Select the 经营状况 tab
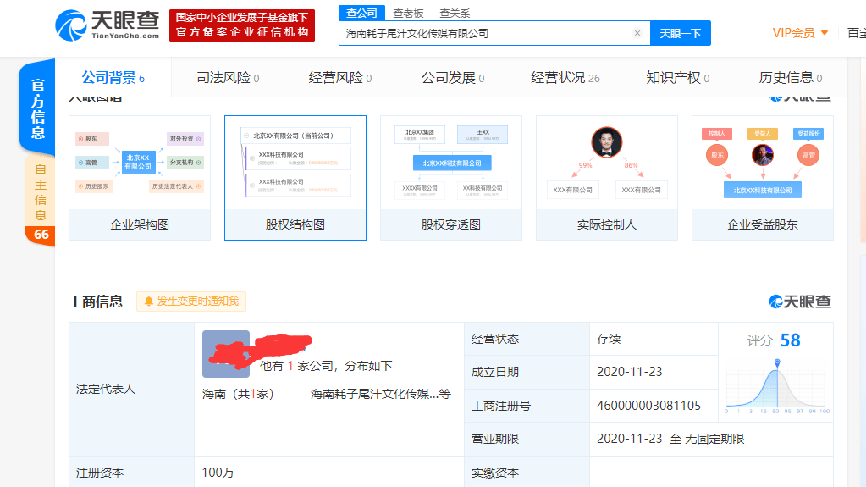This screenshot has height=487, width=866. click(565, 78)
